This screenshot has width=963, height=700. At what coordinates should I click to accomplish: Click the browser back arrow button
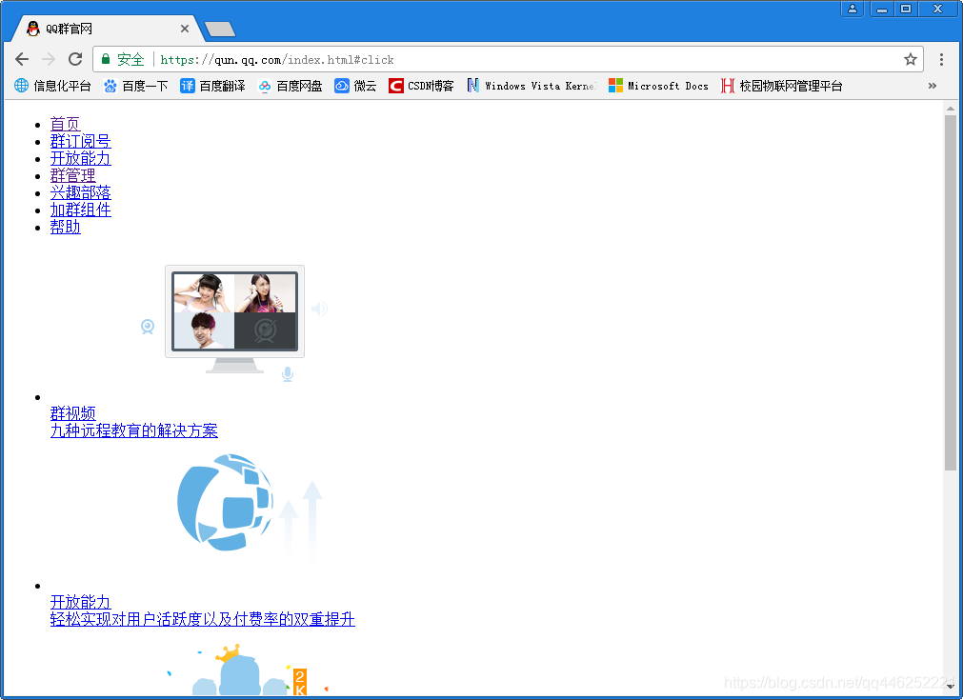pos(22,59)
